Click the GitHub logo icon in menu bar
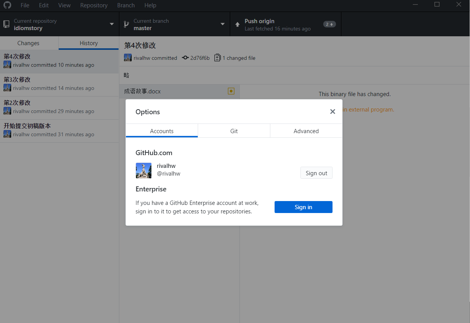Viewport: 470px width, 323px height. [7, 5]
